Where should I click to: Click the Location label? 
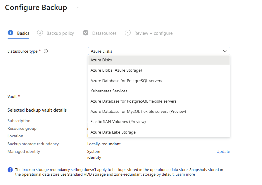pos(15,136)
